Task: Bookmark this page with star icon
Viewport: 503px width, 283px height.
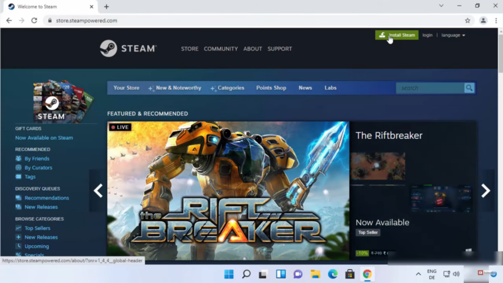Action: [x=468, y=21]
